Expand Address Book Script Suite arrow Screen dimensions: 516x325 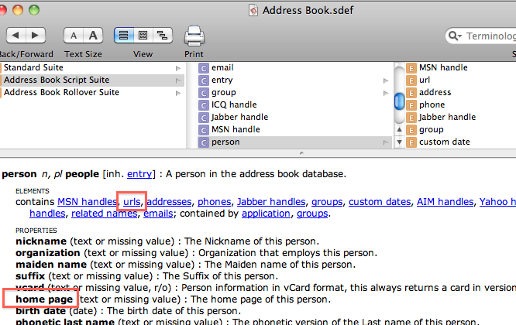point(178,80)
